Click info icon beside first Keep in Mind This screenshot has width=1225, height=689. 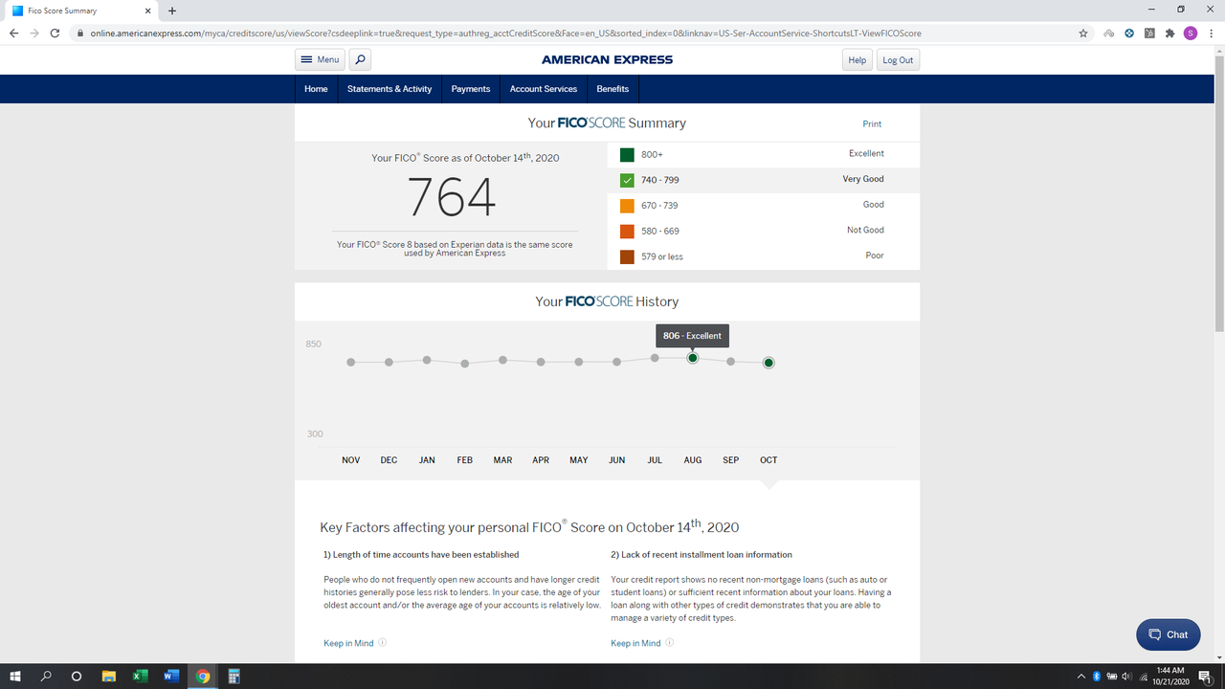tap(383, 643)
